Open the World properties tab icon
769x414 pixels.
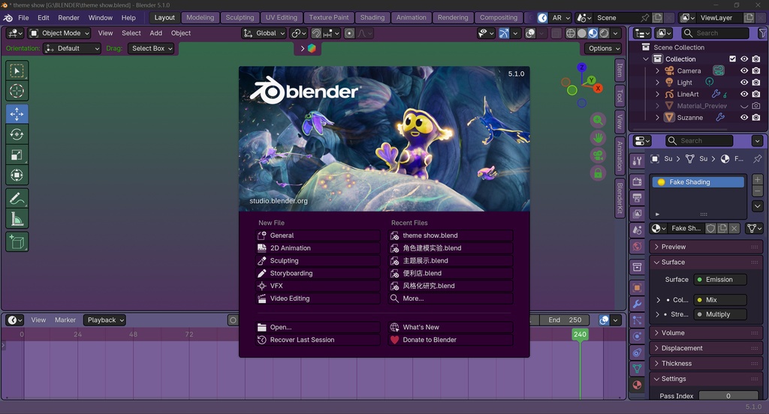click(x=637, y=247)
